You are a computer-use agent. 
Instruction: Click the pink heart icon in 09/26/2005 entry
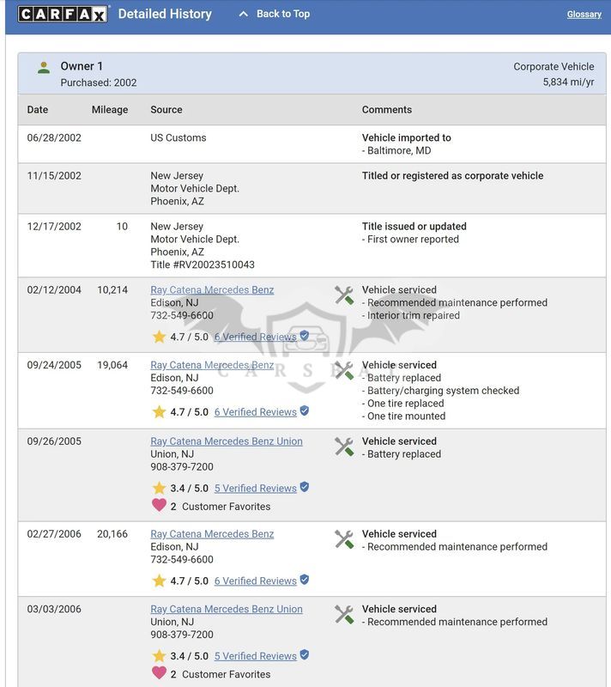(x=160, y=505)
